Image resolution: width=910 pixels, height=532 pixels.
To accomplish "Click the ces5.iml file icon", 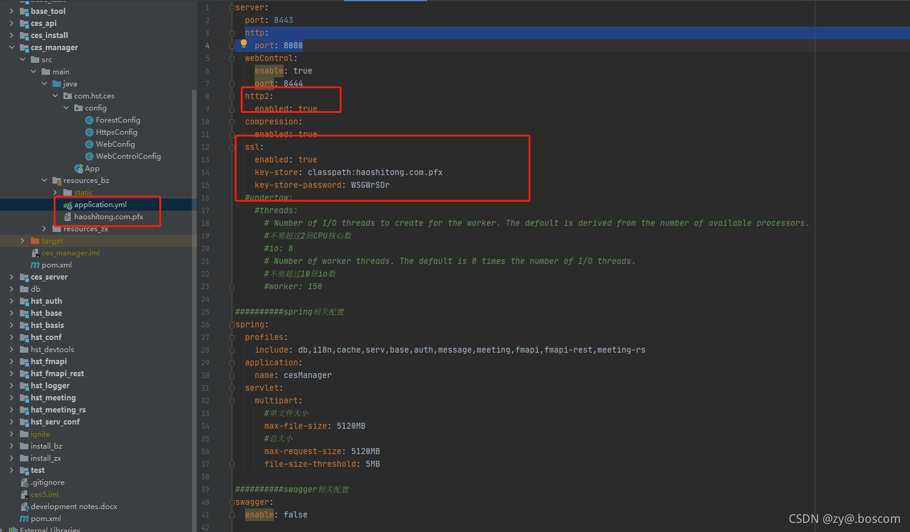I will pos(24,495).
